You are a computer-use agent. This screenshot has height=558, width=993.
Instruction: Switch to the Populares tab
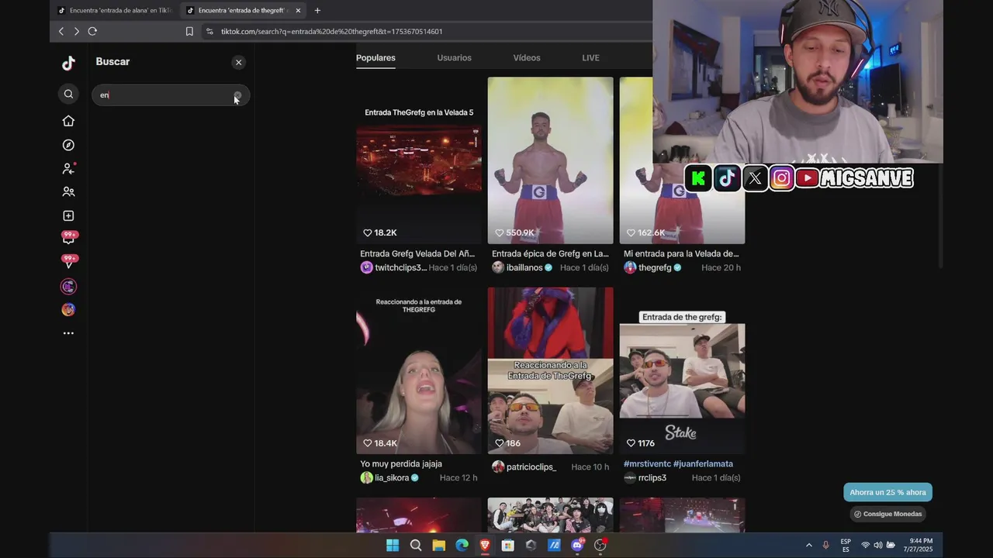[375, 57]
